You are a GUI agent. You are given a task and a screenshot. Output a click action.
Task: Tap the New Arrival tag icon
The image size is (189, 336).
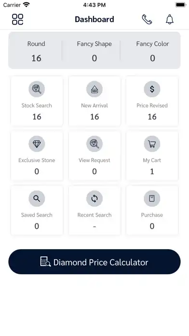[94, 89]
